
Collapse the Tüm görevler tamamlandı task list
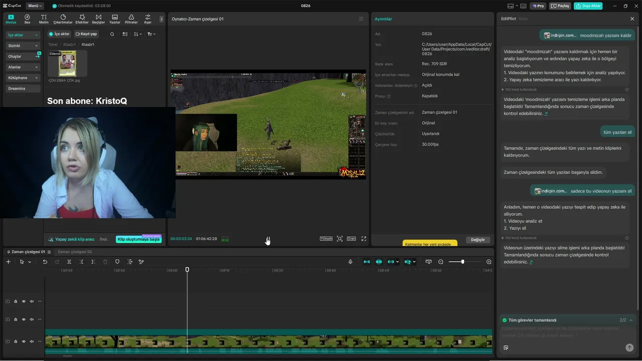click(631, 320)
